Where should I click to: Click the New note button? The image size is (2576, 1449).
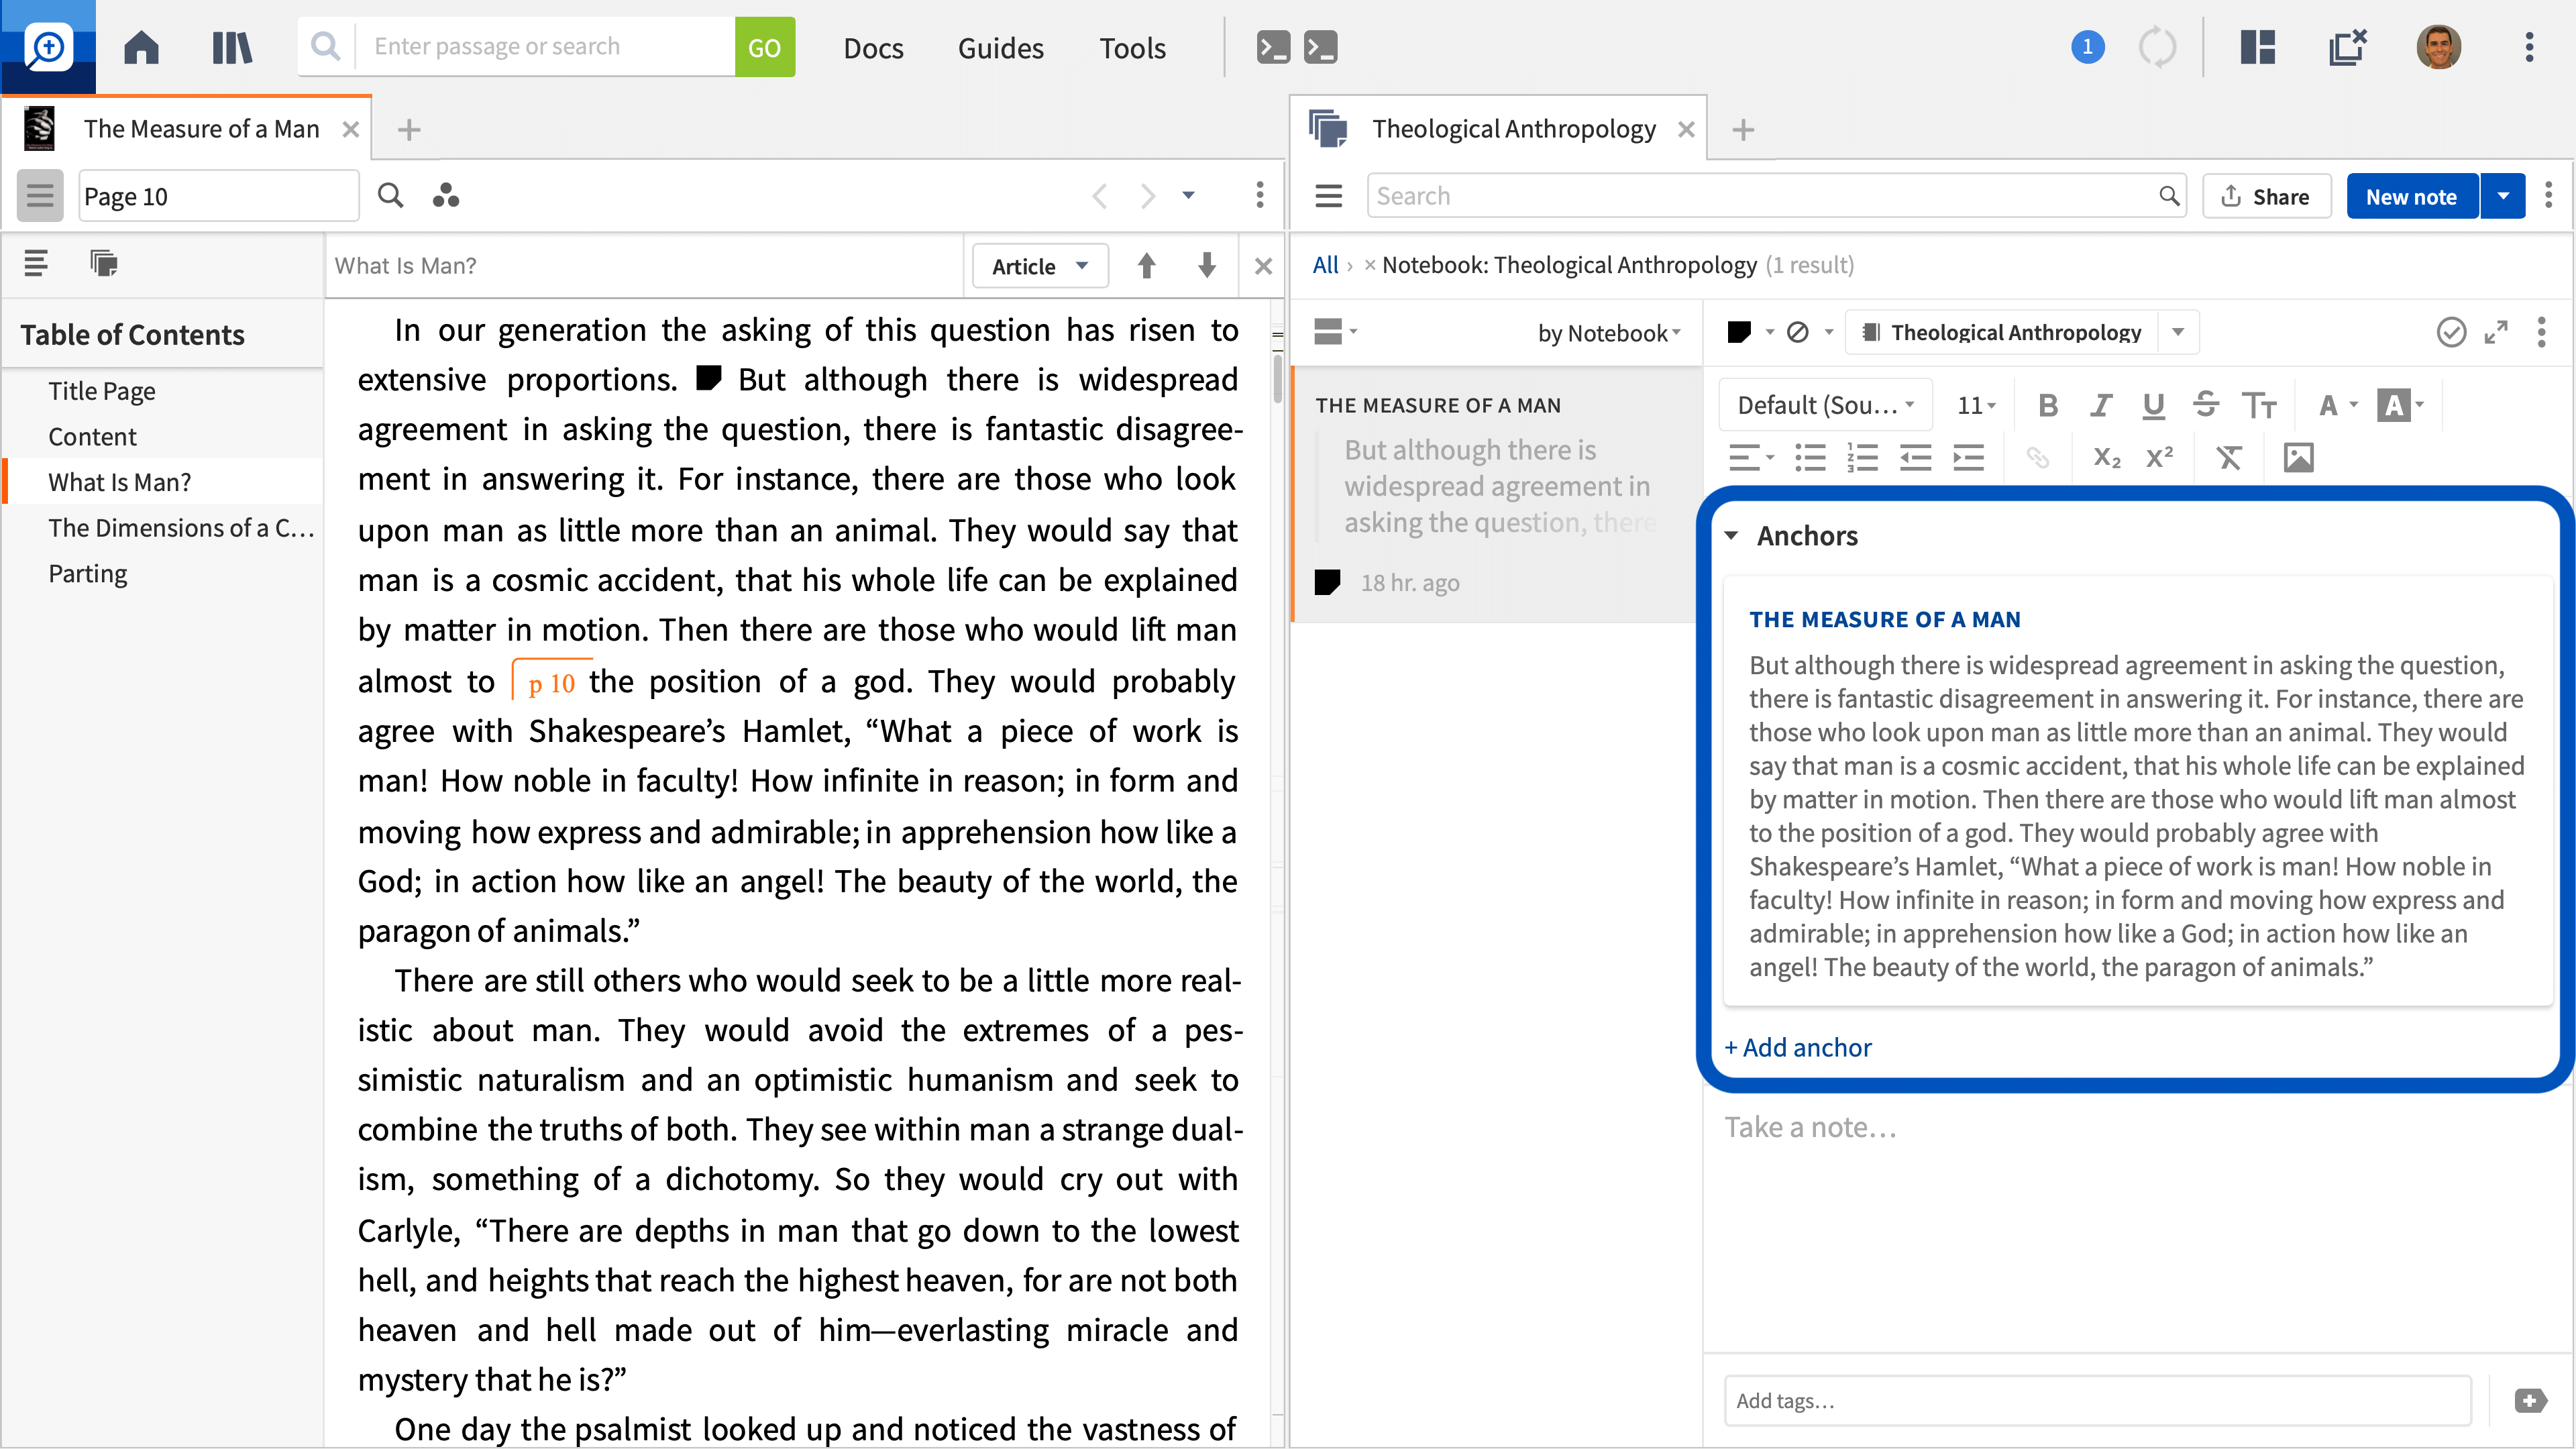2411,196
